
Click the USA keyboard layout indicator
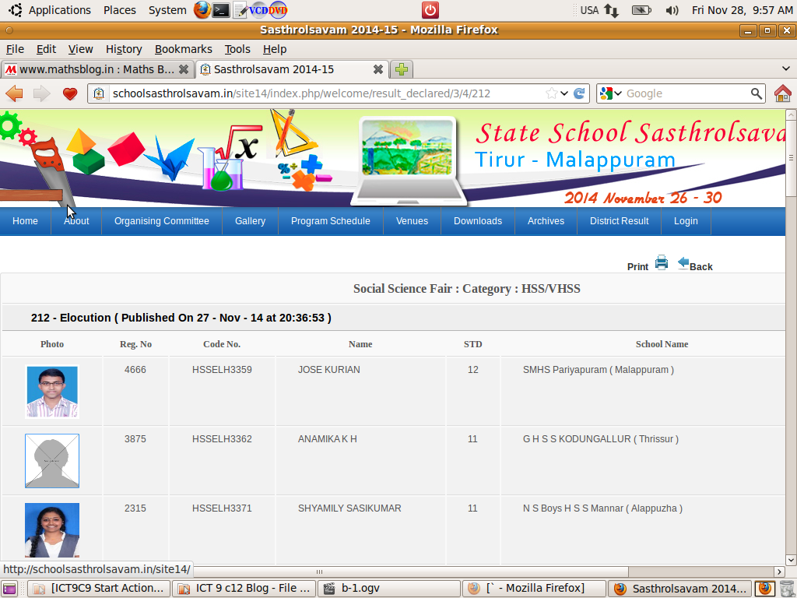click(x=589, y=10)
